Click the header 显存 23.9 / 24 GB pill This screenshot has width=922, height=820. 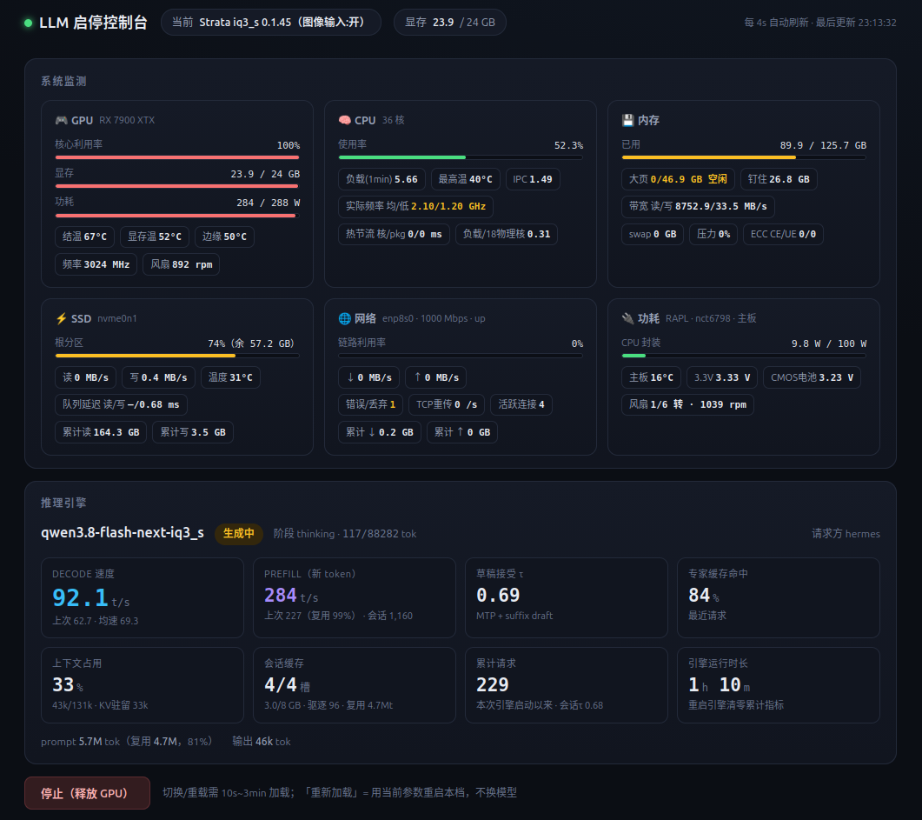point(450,23)
